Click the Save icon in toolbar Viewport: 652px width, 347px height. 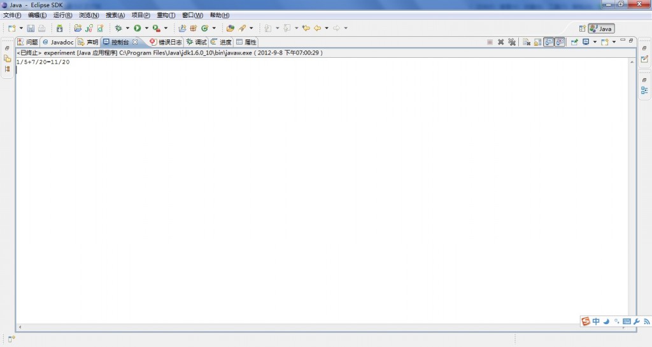point(31,28)
